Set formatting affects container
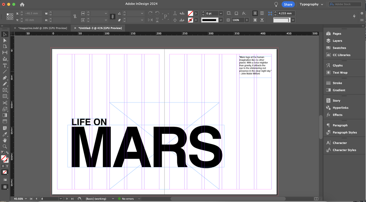Viewport: 366px width, 202px height. pyautogui.click(x=3, y=166)
